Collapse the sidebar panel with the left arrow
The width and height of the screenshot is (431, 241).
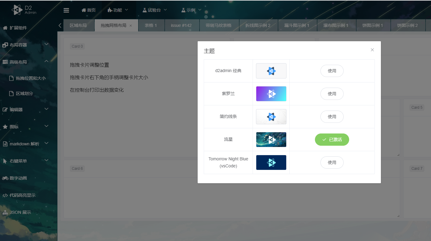pyautogui.click(x=60, y=26)
